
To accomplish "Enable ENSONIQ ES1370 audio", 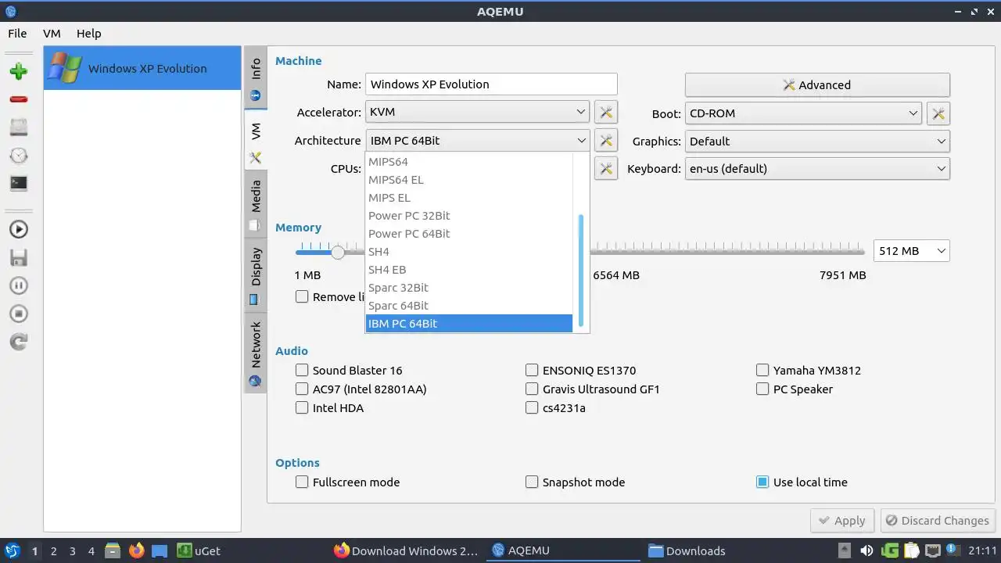I will click(532, 370).
